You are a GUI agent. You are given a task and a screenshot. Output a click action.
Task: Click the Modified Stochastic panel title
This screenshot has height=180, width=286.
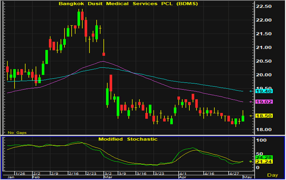(x=128, y=139)
